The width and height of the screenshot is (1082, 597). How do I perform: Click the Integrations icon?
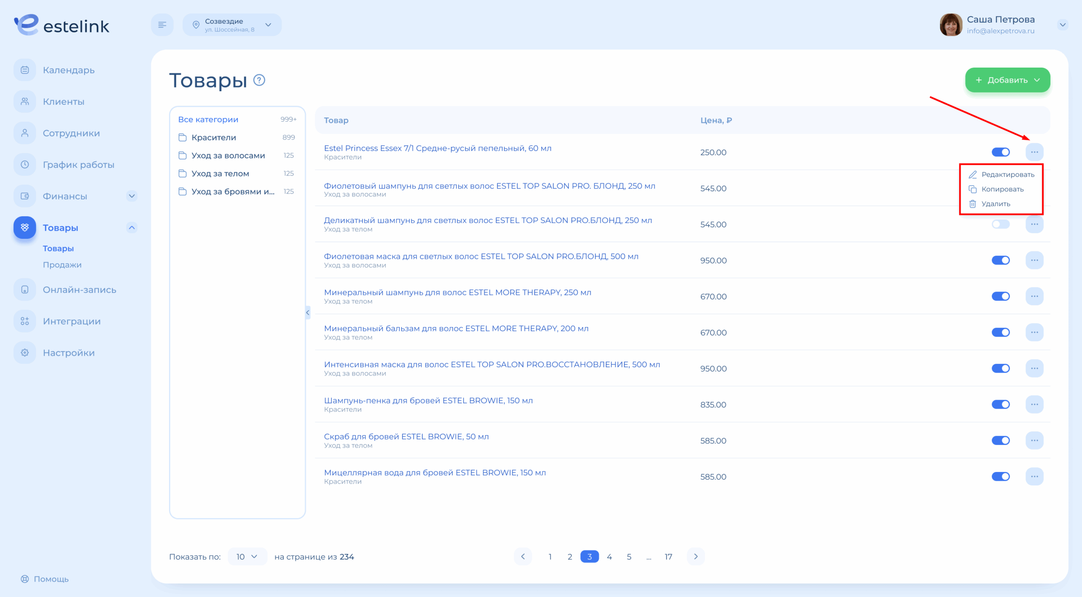tap(25, 321)
